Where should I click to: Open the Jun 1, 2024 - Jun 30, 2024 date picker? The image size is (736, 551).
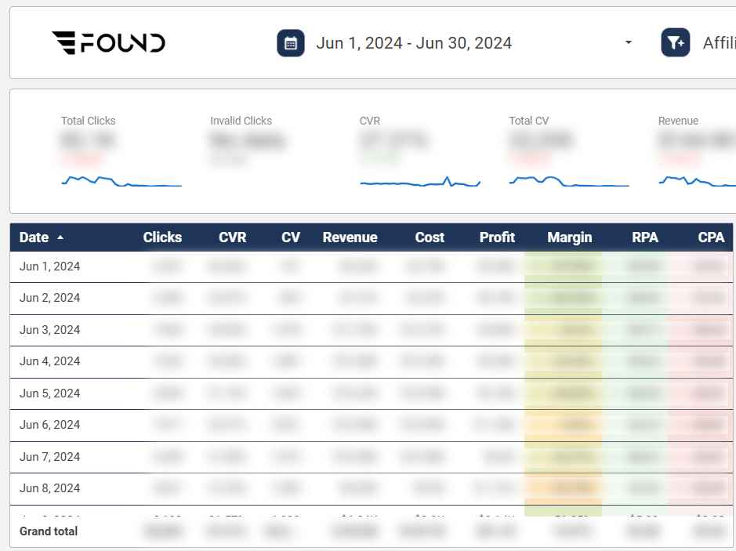[x=414, y=43]
